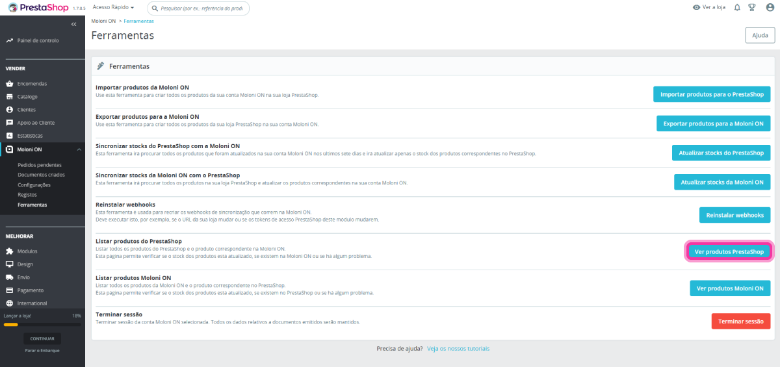Collapse the Moloni ON menu section
The image size is (780, 367).
pos(79,149)
